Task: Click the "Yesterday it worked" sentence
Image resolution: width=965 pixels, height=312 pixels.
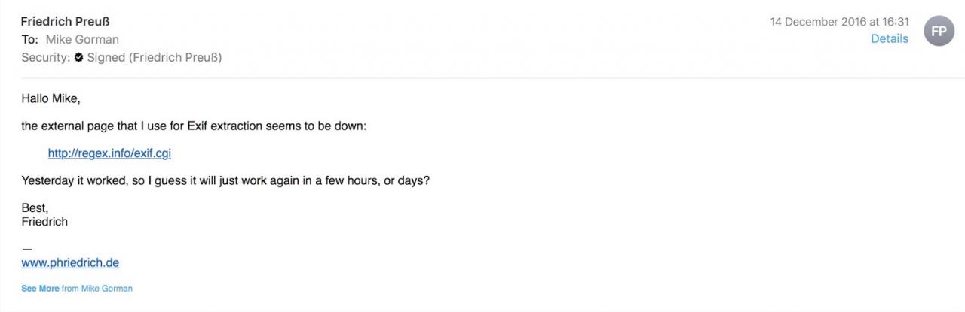Action: 225,181
